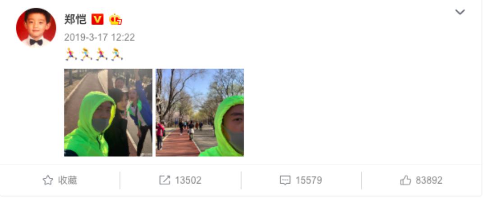487x198 pixels.
Task: Open reposts via the 13502 count
Action: (x=188, y=180)
